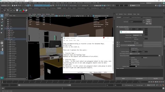Toggle the Visibility checkbox
This screenshot has height=92, width=165.
pyautogui.click(x=130, y=57)
